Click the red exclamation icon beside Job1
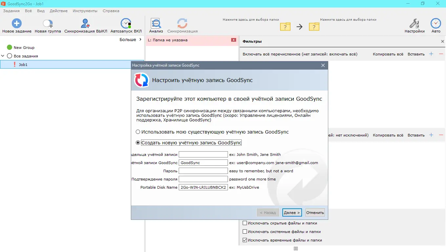 (x=14, y=65)
